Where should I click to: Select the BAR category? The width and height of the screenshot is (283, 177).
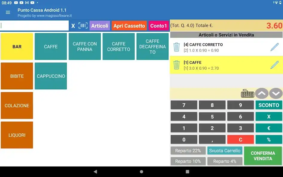click(x=17, y=46)
